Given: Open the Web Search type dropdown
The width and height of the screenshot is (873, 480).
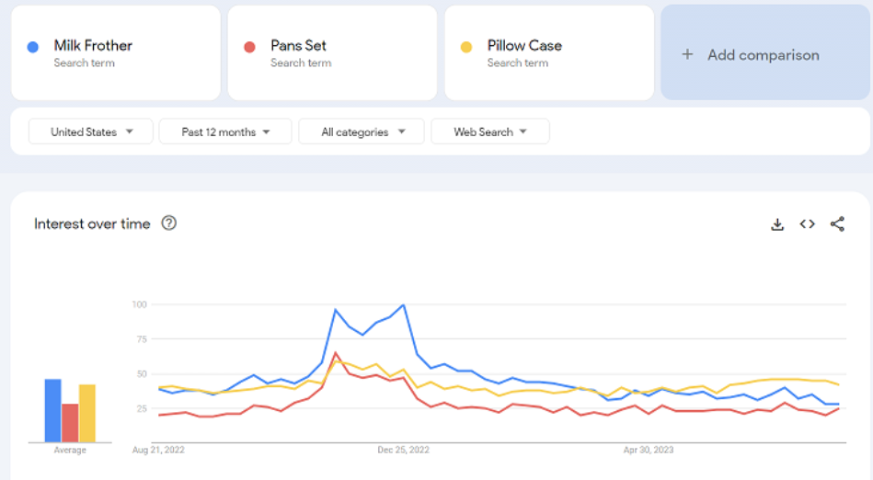Looking at the screenshot, I should tap(489, 131).
